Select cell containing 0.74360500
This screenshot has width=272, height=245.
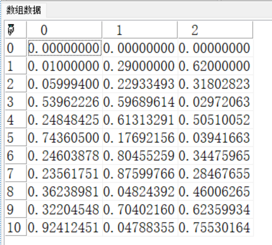(x=65, y=138)
